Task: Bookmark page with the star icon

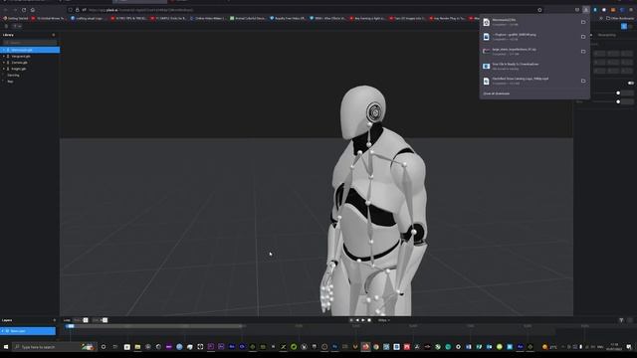Action: pyautogui.click(x=539, y=10)
